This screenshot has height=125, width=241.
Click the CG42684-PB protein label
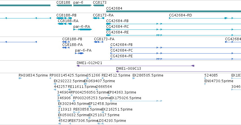click(121, 45)
